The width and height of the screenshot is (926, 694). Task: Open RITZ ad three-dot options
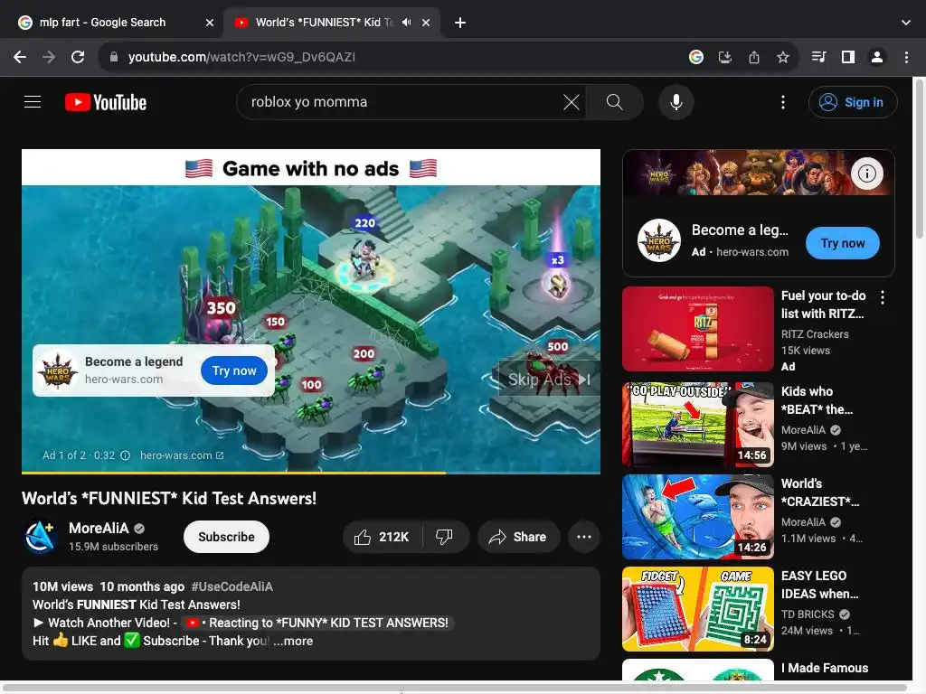click(883, 297)
